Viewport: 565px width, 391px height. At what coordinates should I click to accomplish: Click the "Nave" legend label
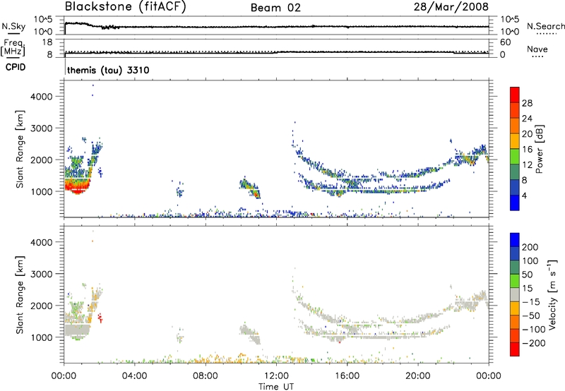[x=537, y=49]
